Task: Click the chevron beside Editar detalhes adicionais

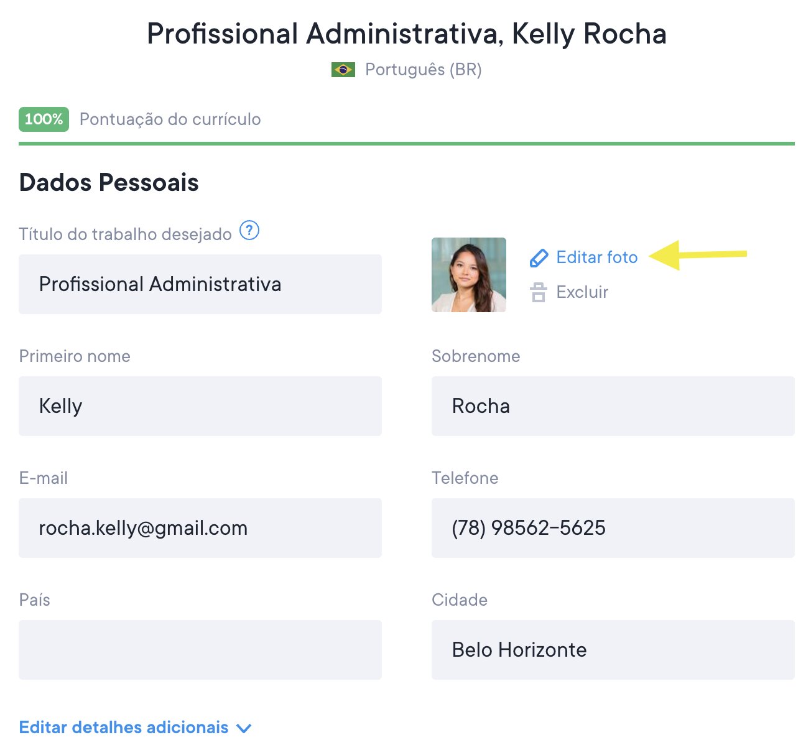Action: [x=244, y=728]
